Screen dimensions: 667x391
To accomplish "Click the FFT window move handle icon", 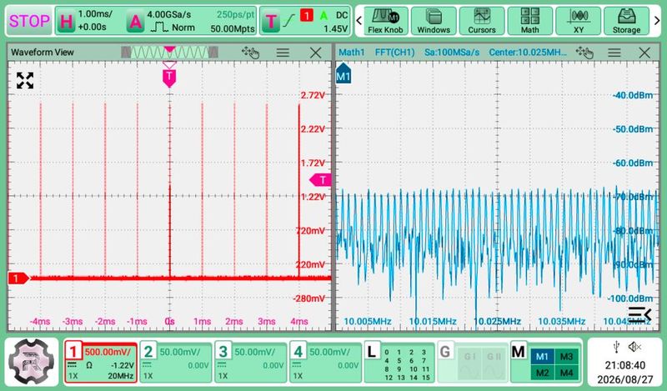I will (x=584, y=53).
